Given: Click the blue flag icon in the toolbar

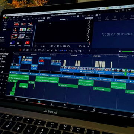Looking at the screenshot, I should (60, 51).
